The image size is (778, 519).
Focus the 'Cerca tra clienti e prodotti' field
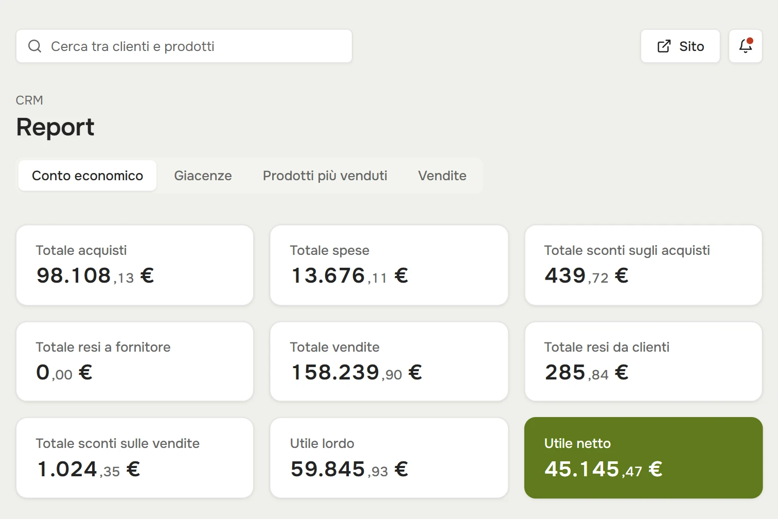point(184,46)
